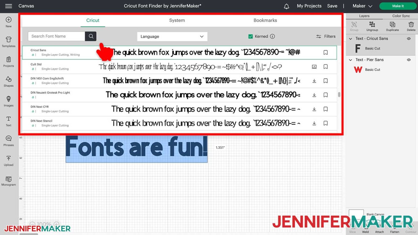Switch to the Bookmarks tab
The image size is (418, 235).
coord(265,20)
